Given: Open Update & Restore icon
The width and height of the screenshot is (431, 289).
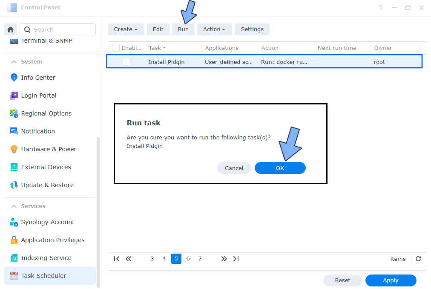Looking at the screenshot, I should [x=14, y=185].
